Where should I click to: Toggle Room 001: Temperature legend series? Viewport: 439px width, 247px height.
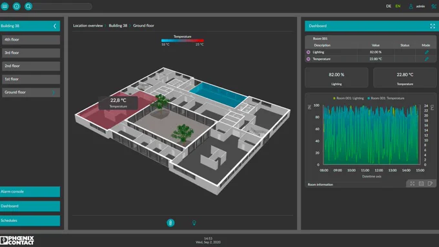[x=386, y=98]
